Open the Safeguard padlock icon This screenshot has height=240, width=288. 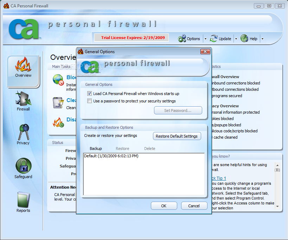(x=24, y=166)
